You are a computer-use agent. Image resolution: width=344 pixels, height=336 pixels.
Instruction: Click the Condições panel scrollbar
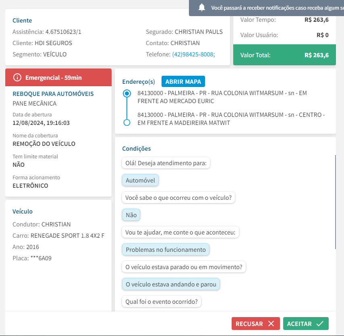pyautogui.click(x=335, y=201)
